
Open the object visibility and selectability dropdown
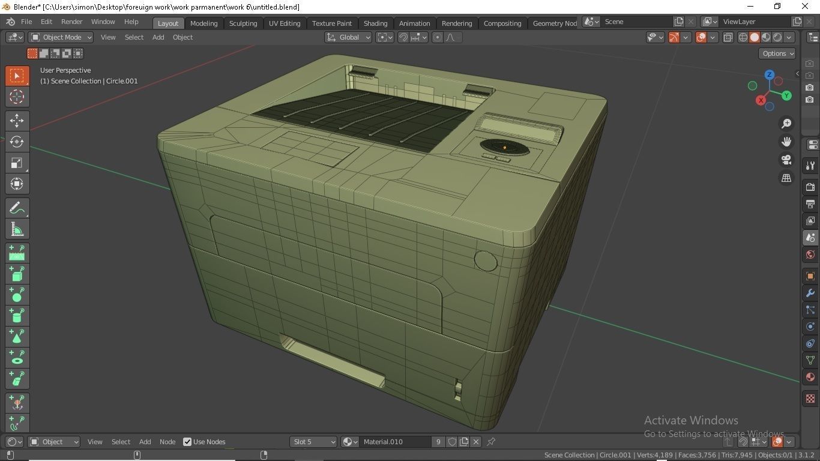click(x=656, y=37)
